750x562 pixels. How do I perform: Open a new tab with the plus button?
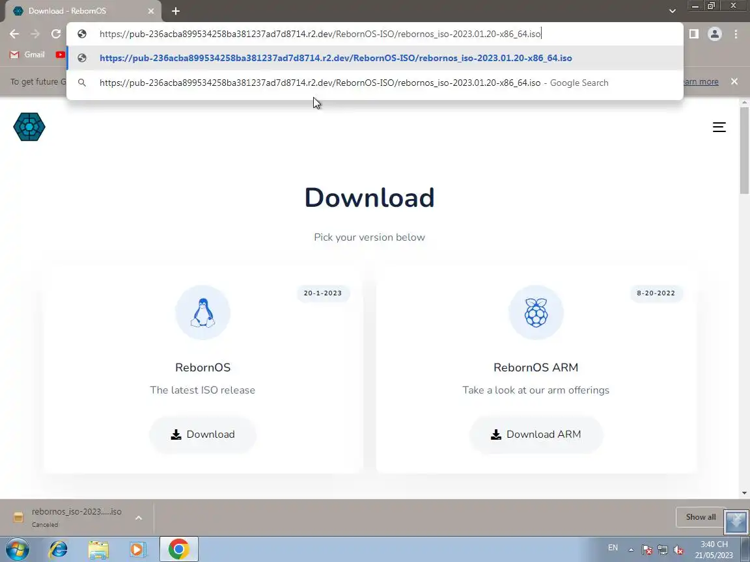176,11
